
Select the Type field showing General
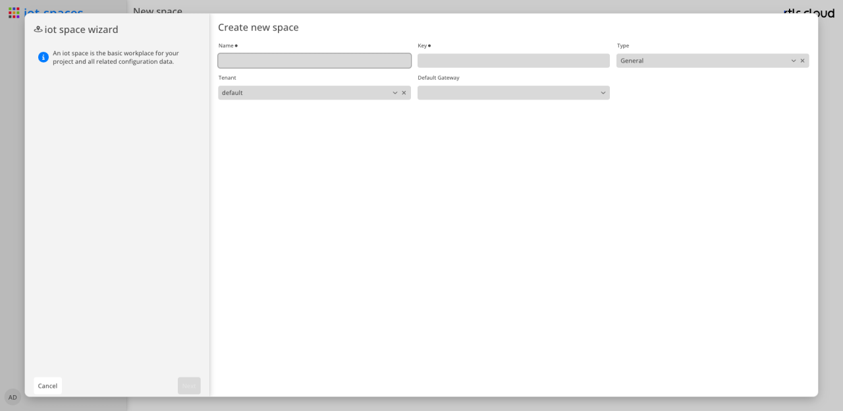(713, 61)
